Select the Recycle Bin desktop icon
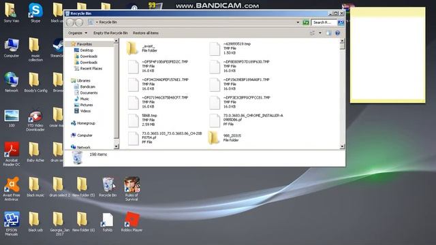Screen dimensions: 436x245 (108, 187)
